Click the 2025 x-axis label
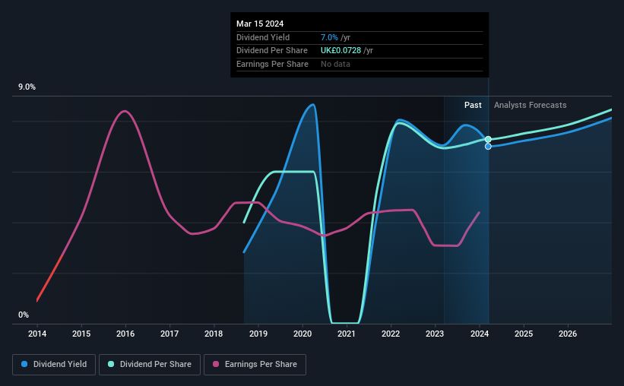The width and height of the screenshot is (624, 386). tap(524, 334)
